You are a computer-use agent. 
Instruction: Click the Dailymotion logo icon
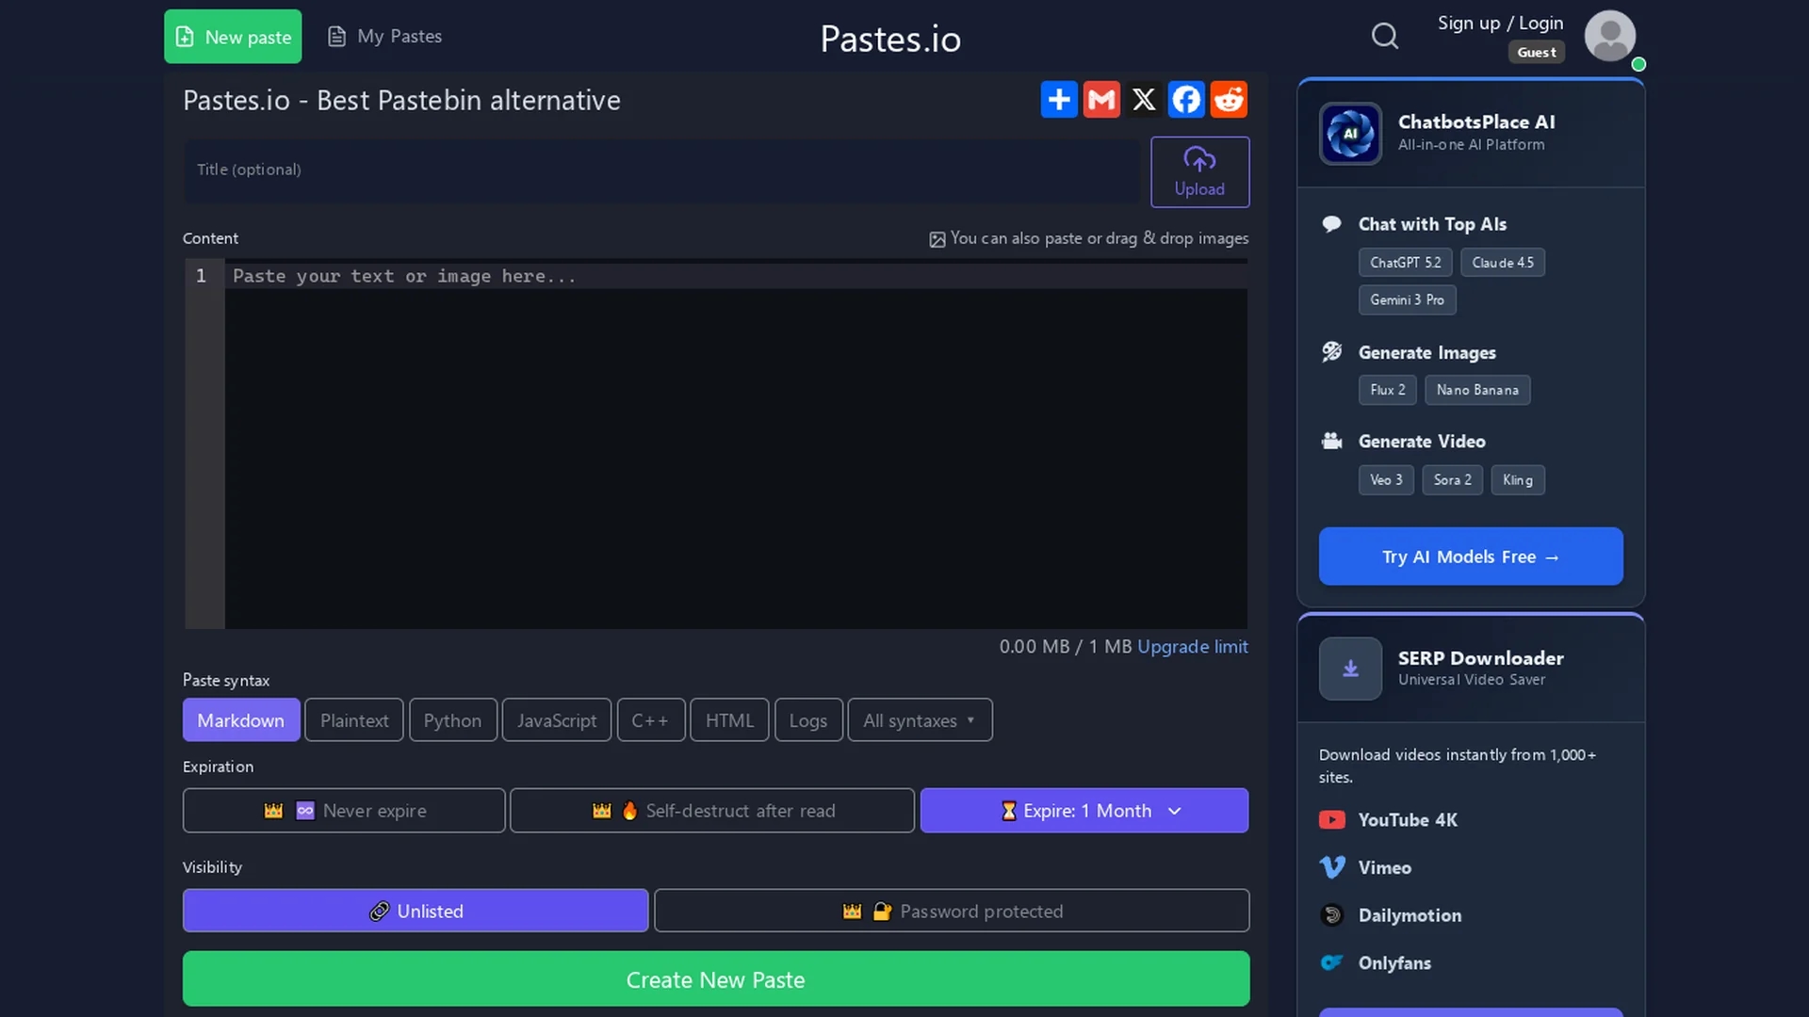1331,915
